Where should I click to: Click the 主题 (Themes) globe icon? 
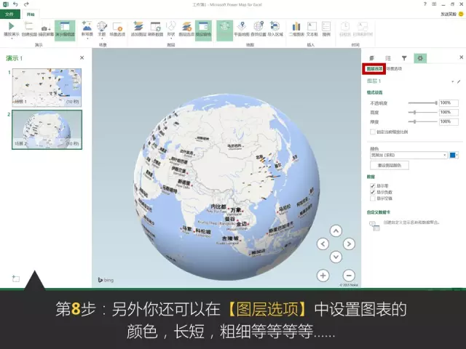[102, 28]
